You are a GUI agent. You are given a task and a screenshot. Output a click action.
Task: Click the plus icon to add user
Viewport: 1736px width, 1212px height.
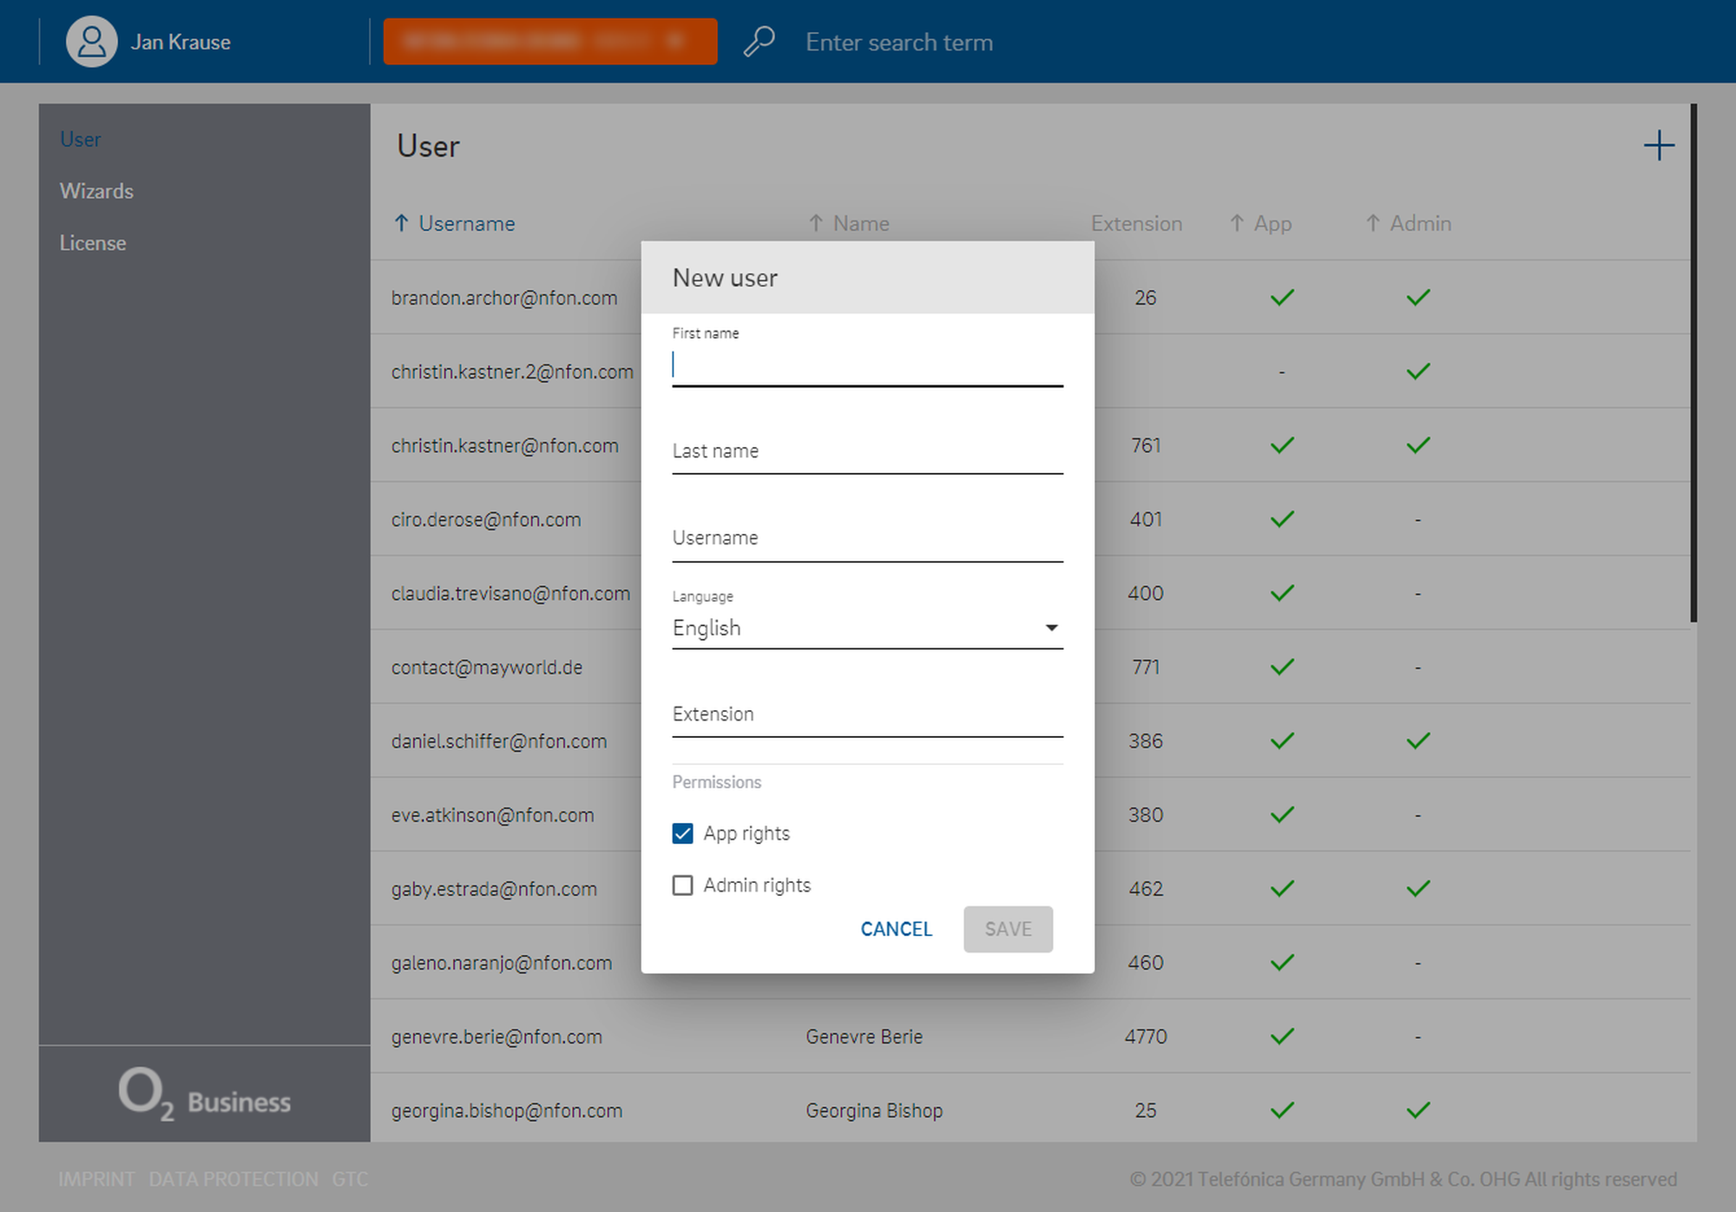click(x=1659, y=145)
